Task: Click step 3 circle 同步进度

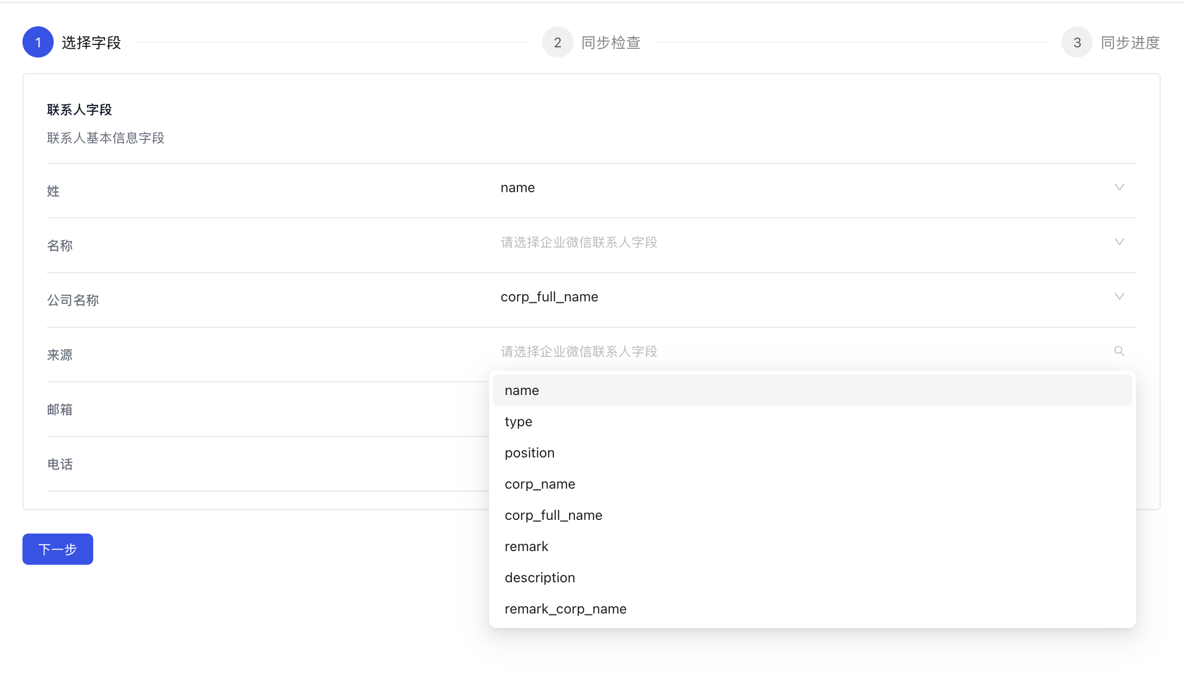Action: (1077, 42)
